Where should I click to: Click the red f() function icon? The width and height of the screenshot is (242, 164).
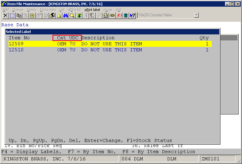(x=119, y=15)
